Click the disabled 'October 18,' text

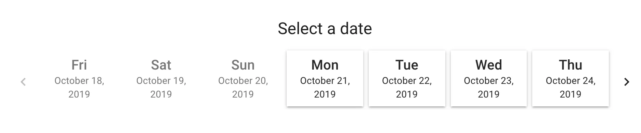coord(79,81)
